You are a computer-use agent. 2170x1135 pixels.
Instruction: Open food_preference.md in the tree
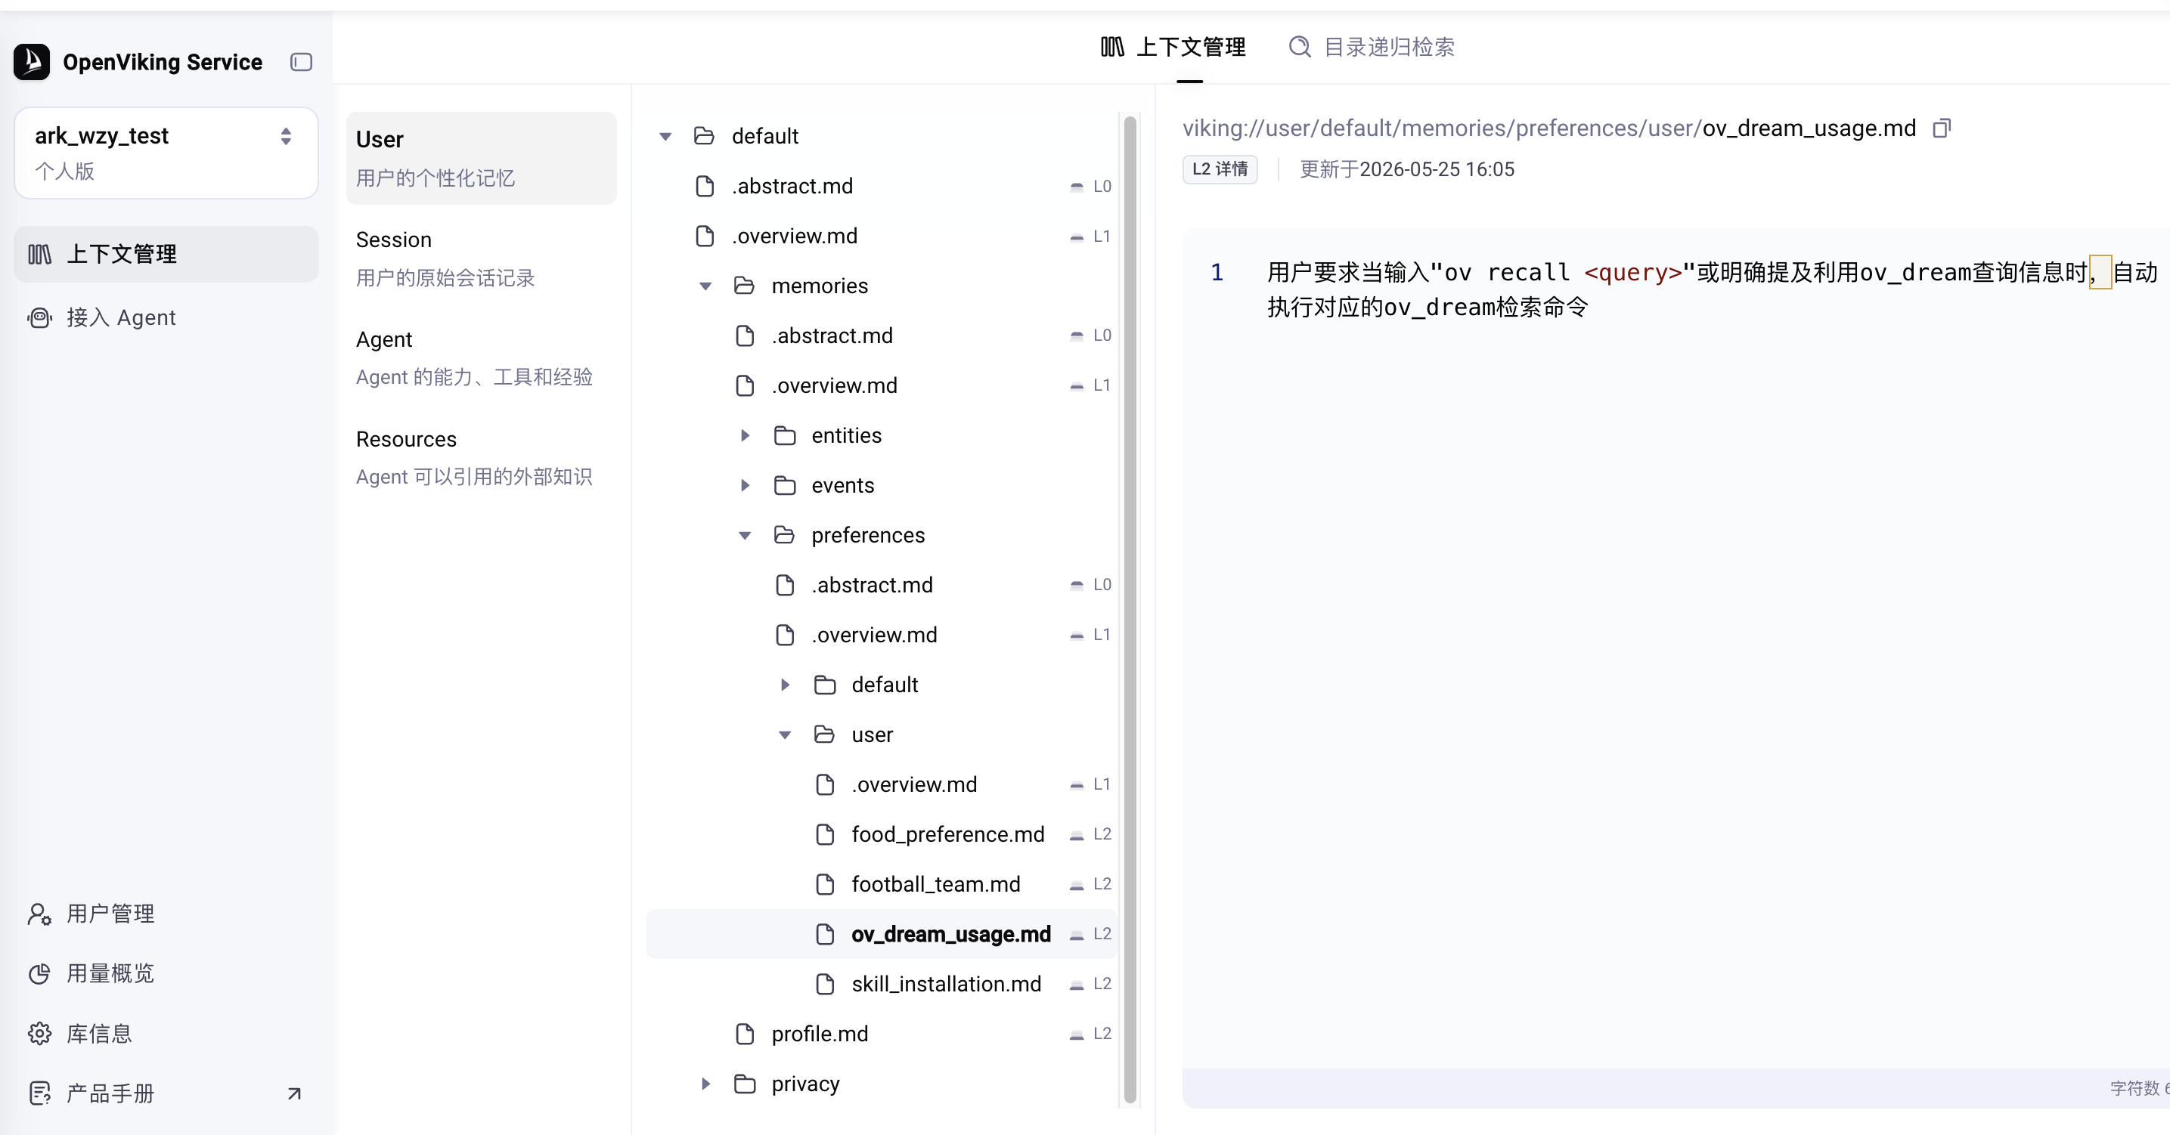880,834
